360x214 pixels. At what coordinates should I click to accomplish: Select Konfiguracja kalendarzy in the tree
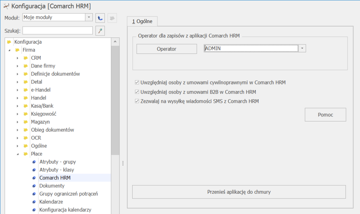pos(65,210)
